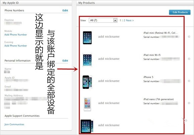Select the iPhone 5 title text

[x=149, y=77]
